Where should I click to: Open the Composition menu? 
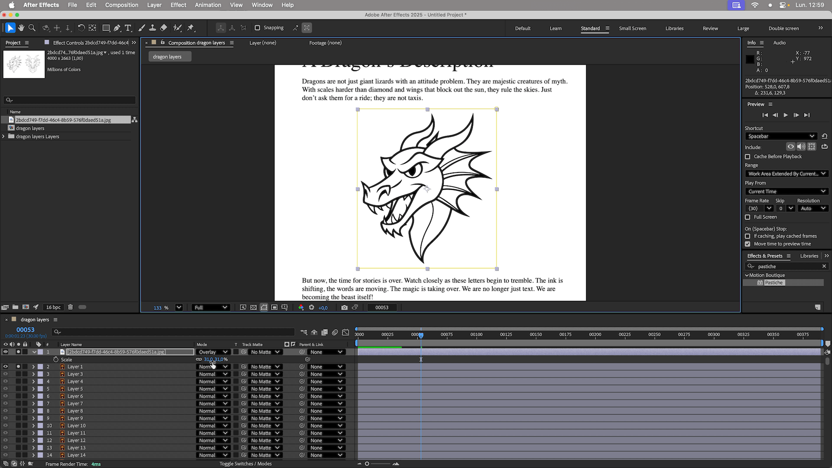(121, 5)
